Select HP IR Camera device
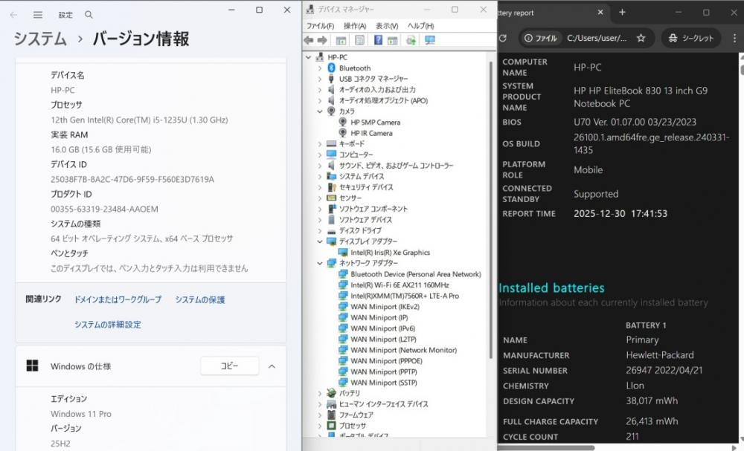Viewport: 744px width, 451px height. 371,133
